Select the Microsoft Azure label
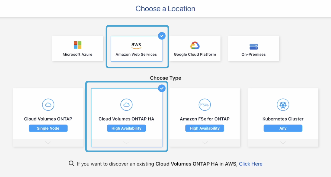The width and height of the screenshot is (331, 177). (78, 54)
